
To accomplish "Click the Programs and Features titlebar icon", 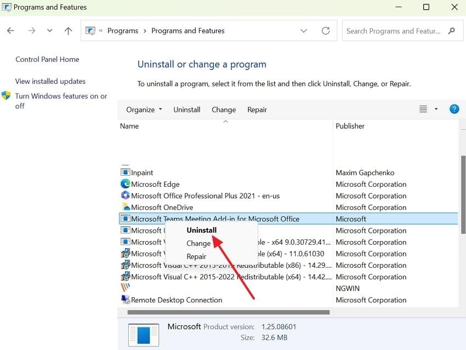I will tap(6, 7).
